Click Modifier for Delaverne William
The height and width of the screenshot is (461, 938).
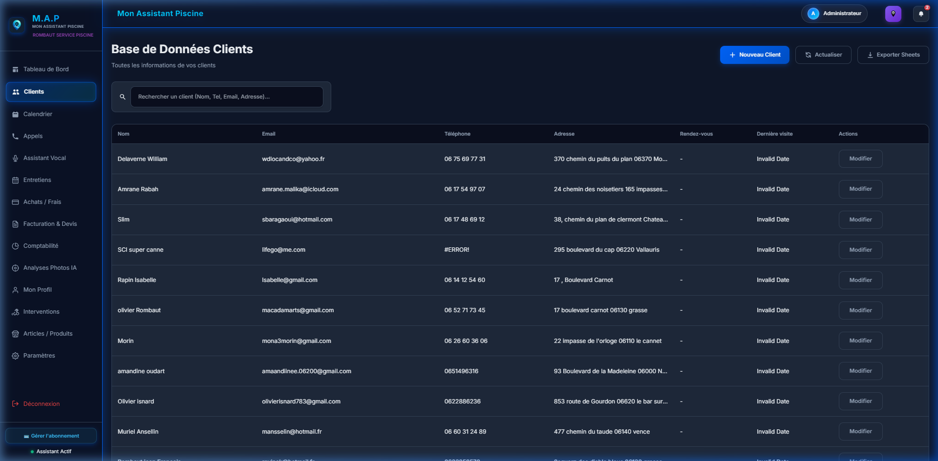coord(860,159)
